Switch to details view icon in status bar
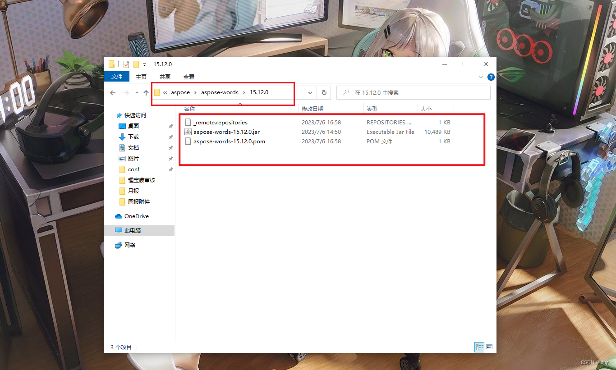 tap(479, 347)
